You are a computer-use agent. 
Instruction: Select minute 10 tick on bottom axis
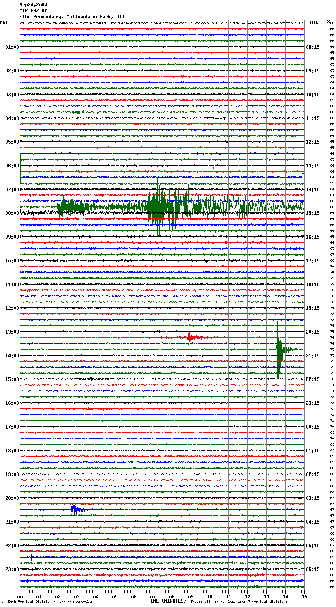point(210,596)
